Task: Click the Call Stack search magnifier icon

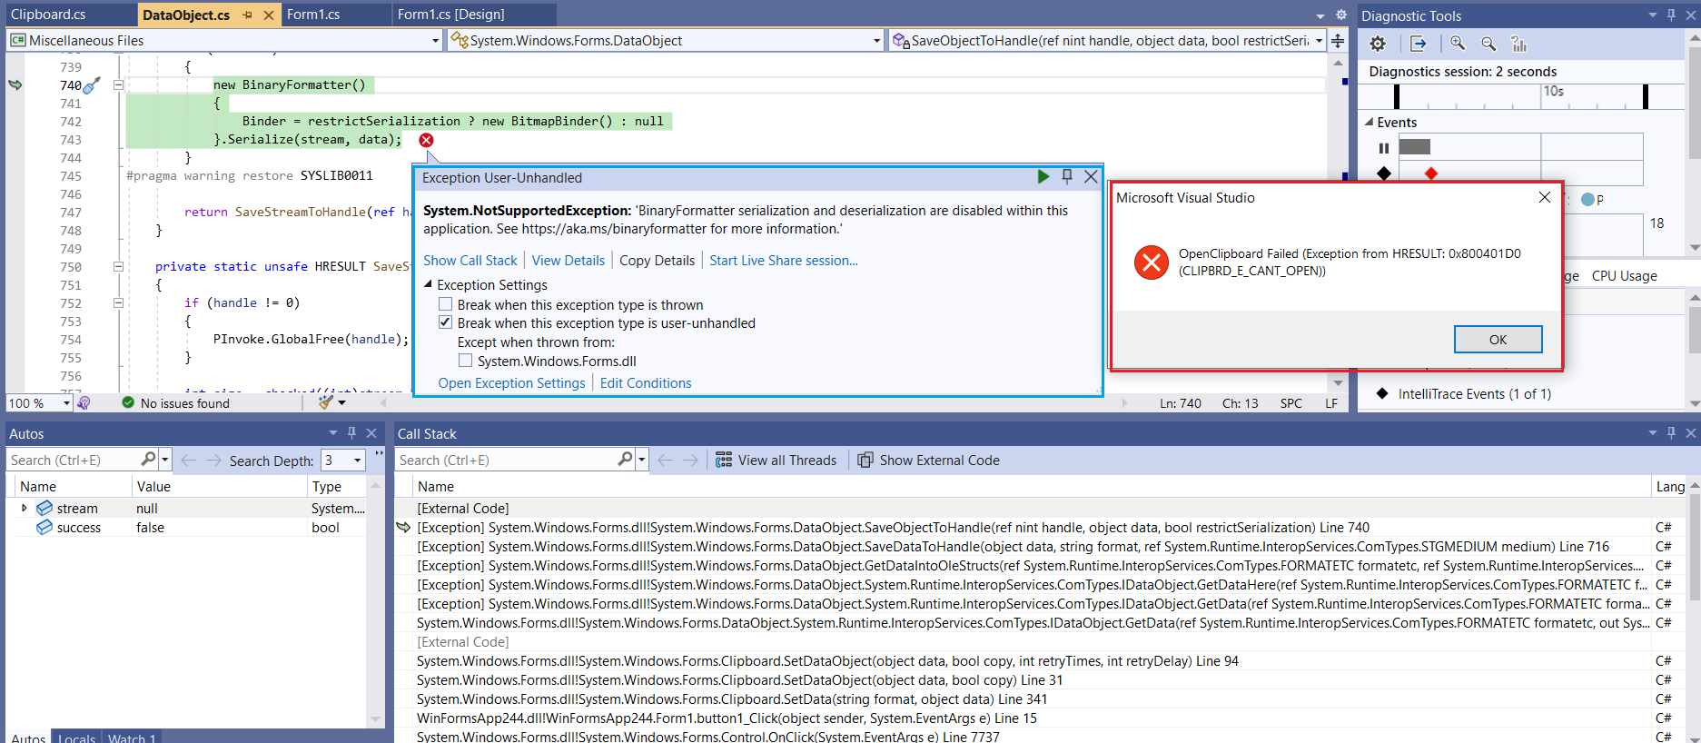Action: coord(625,460)
